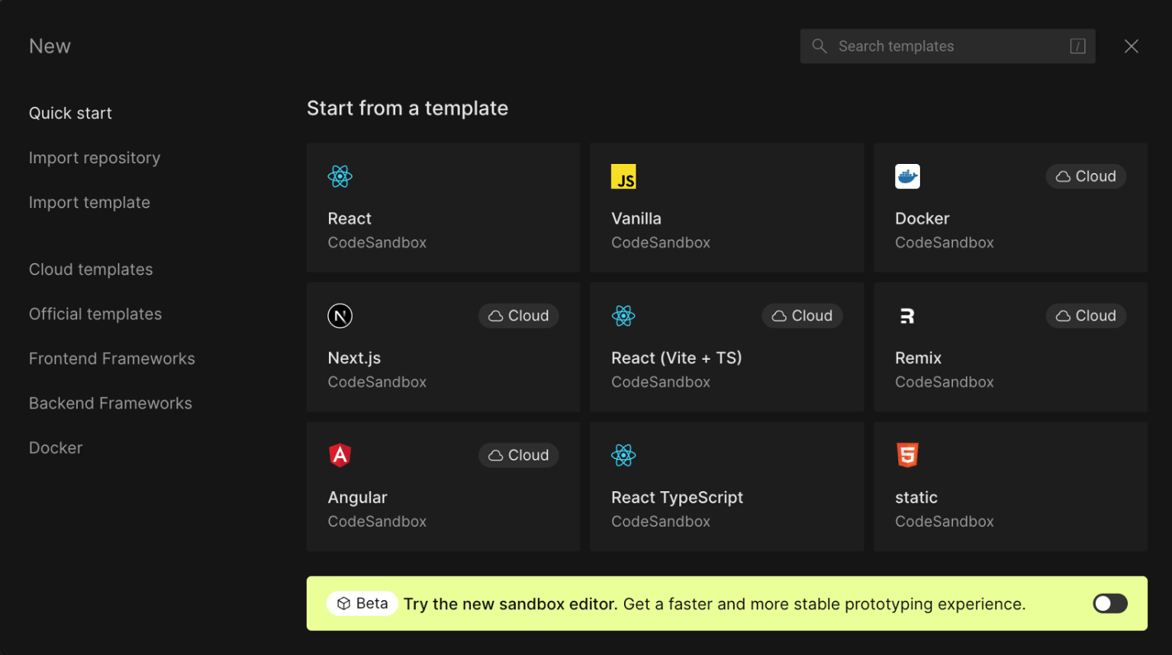The width and height of the screenshot is (1172, 655).
Task: Focus the Search templates field
Action: point(948,47)
